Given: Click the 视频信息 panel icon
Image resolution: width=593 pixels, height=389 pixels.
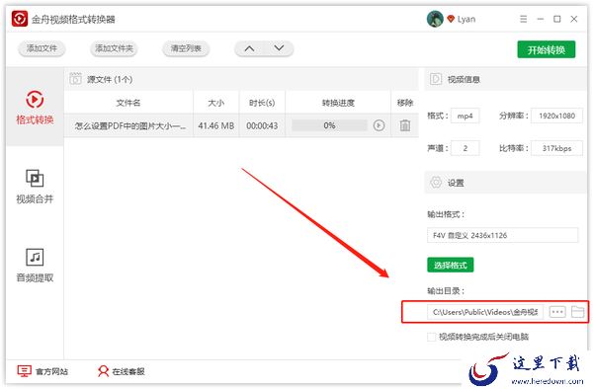Looking at the screenshot, I should click(436, 79).
